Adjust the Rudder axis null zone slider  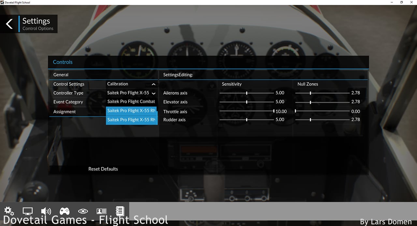click(310, 120)
